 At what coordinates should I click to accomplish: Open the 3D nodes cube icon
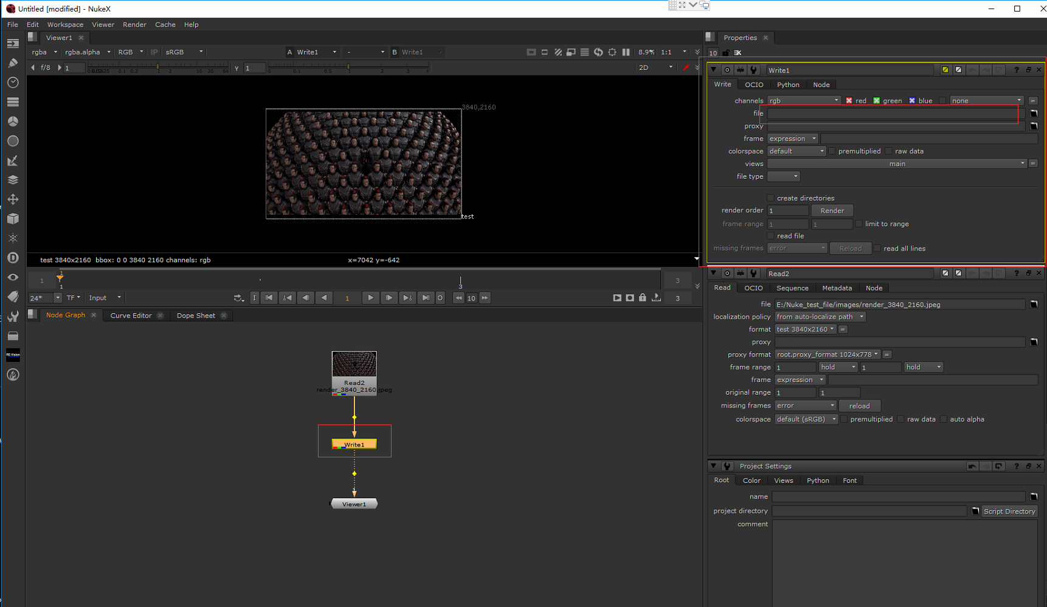[13, 219]
